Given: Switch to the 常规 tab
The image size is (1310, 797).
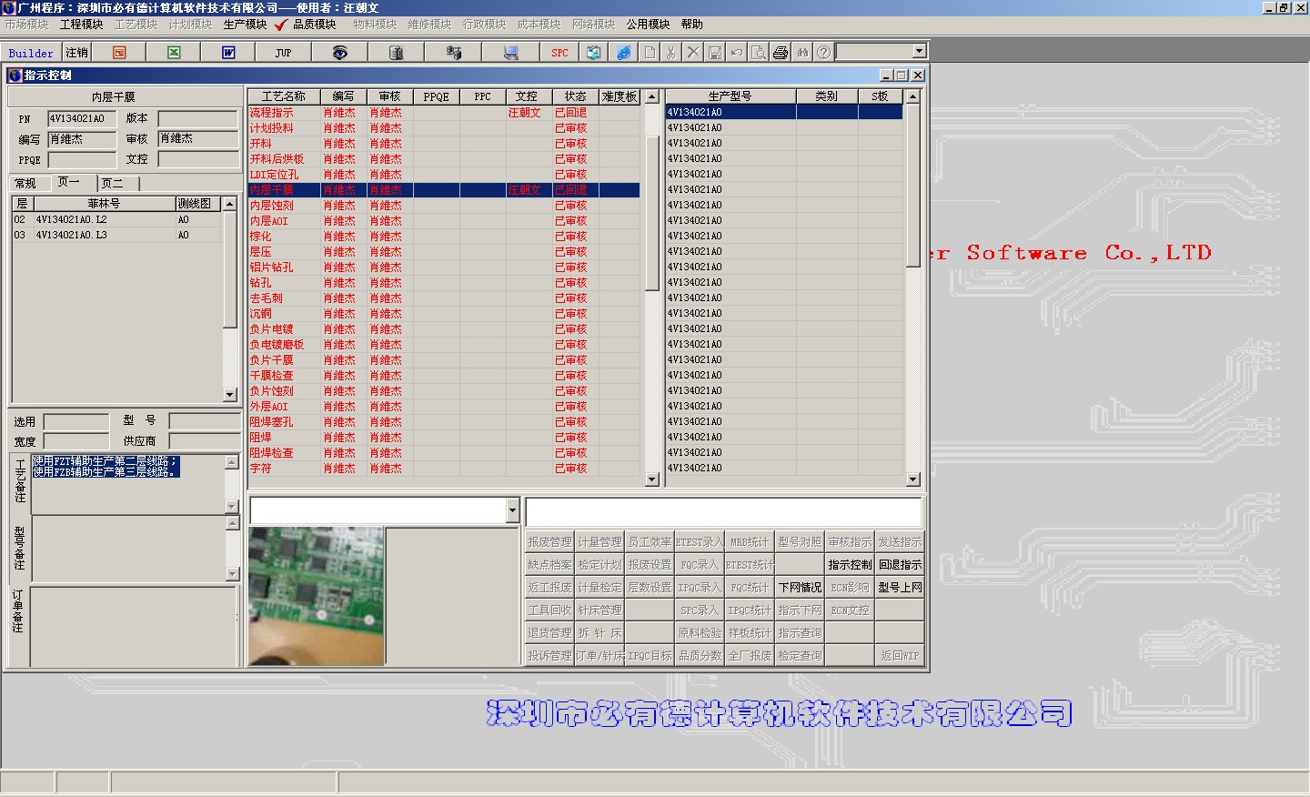Looking at the screenshot, I should coord(25,183).
